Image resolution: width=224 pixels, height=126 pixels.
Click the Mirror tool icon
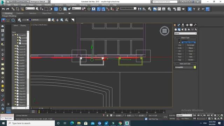[x=140, y=9]
